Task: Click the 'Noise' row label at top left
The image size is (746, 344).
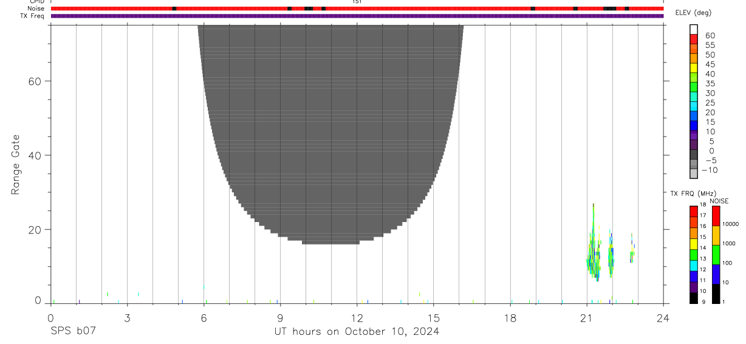Action: (36, 8)
